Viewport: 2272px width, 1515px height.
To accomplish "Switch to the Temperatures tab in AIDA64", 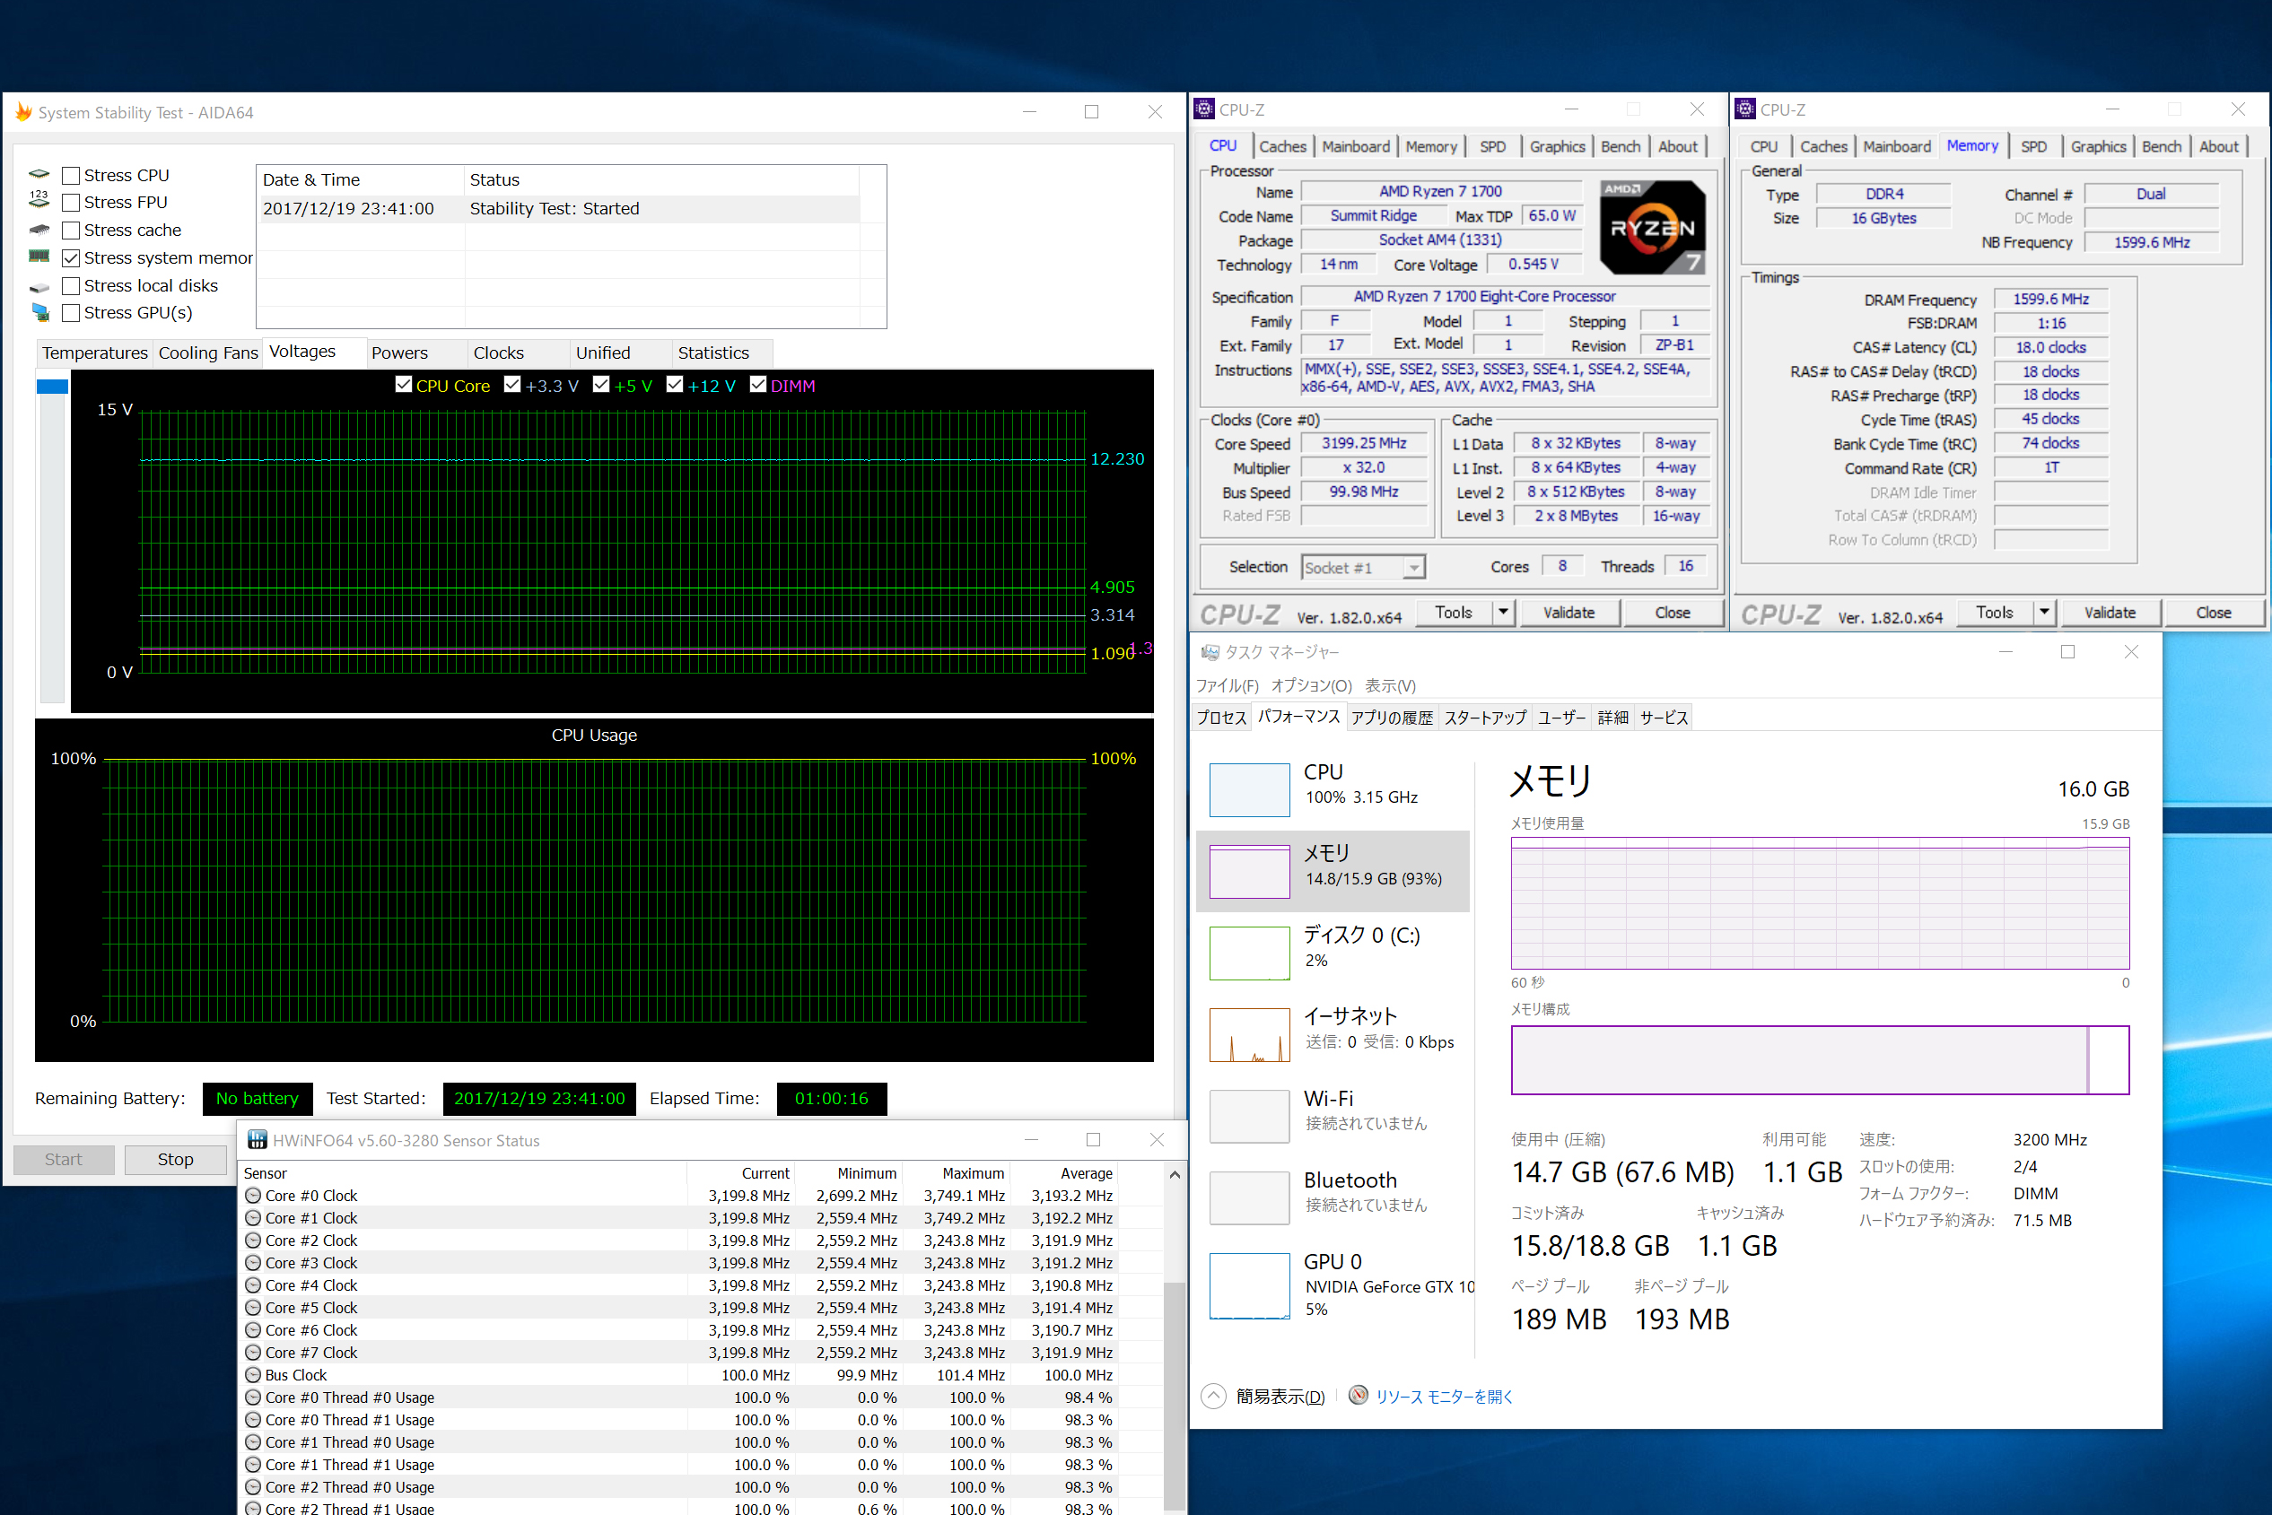I will coord(95,353).
